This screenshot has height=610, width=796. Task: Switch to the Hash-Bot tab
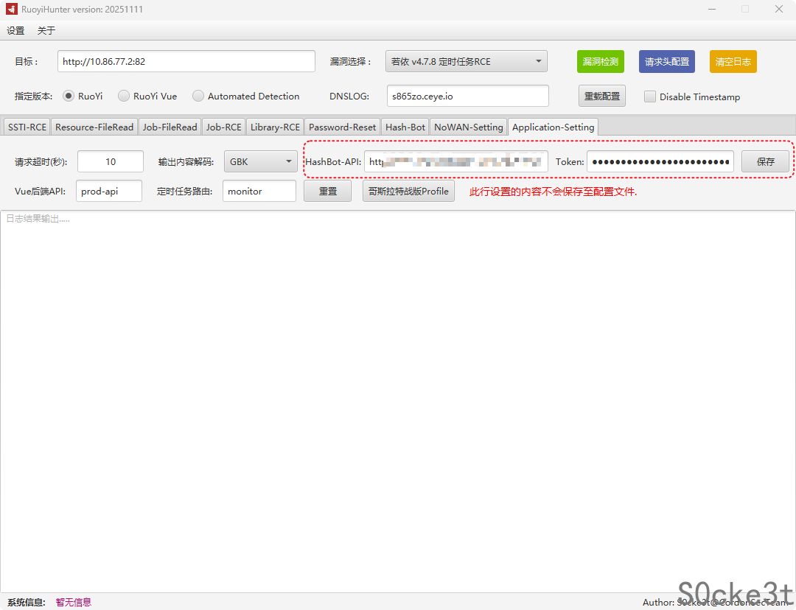pyautogui.click(x=405, y=127)
